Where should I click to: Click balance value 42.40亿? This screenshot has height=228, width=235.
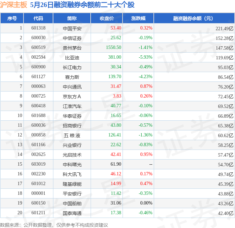point(226,213)
